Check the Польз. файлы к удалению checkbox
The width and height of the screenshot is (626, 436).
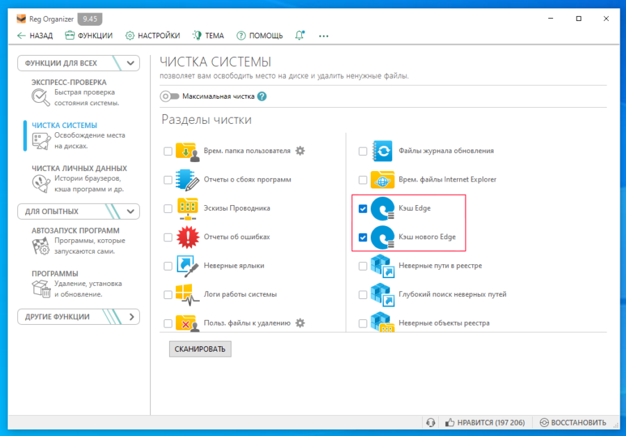[x=168, y=323]
